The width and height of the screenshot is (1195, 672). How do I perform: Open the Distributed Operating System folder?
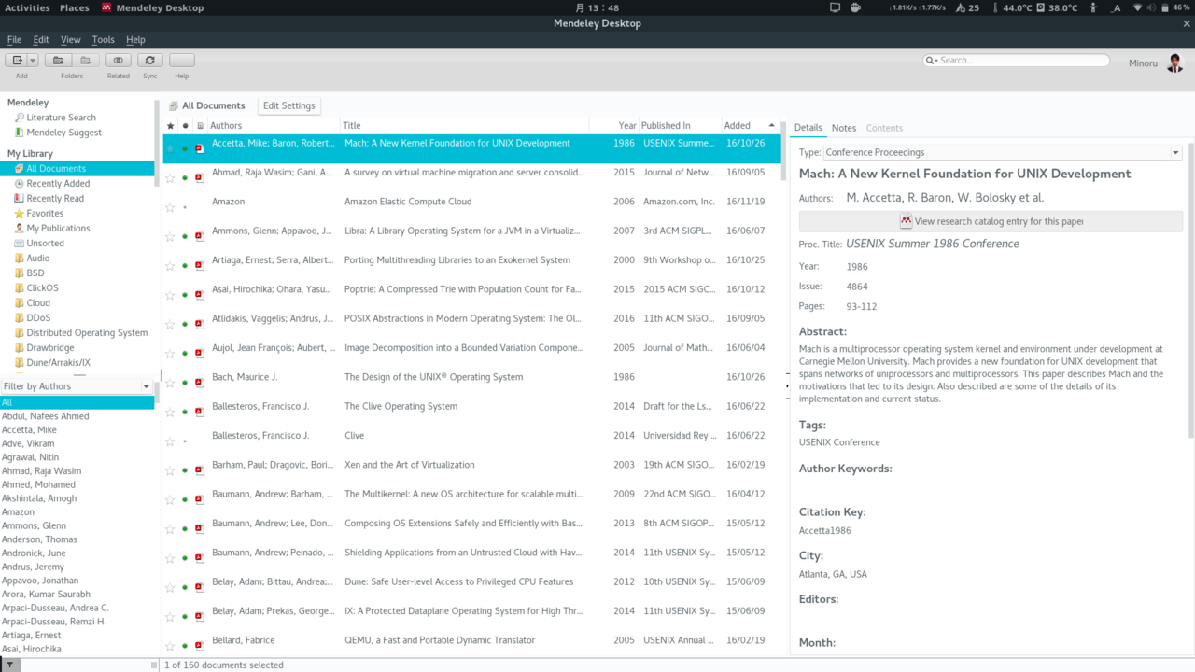87,333
